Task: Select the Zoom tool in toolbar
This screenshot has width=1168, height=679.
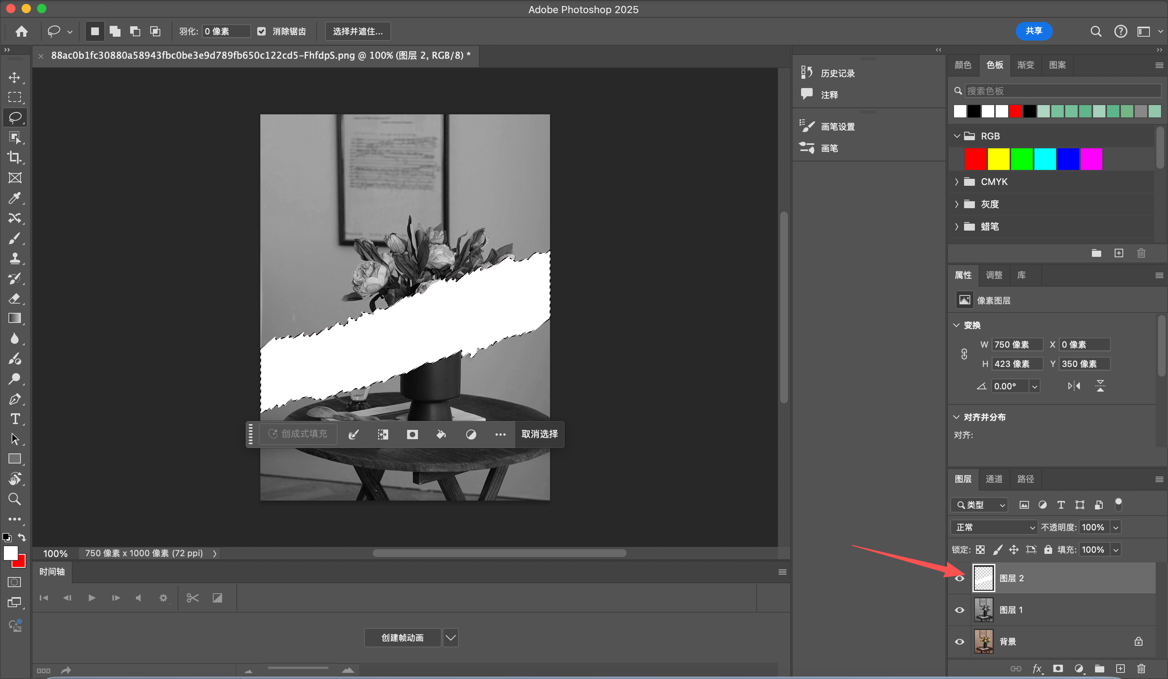Action: [15, 499]
